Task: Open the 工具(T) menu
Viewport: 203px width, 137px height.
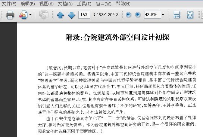Action: coord(84,4)
